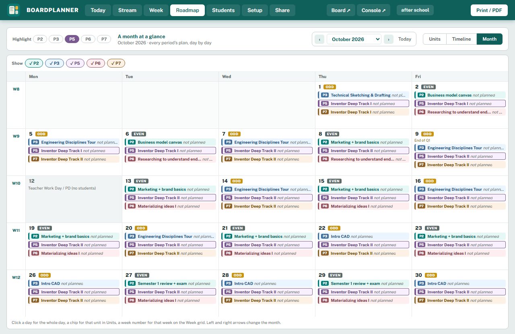
Task: Uncheck the P7 show filter chip
Action: (116, 63)
